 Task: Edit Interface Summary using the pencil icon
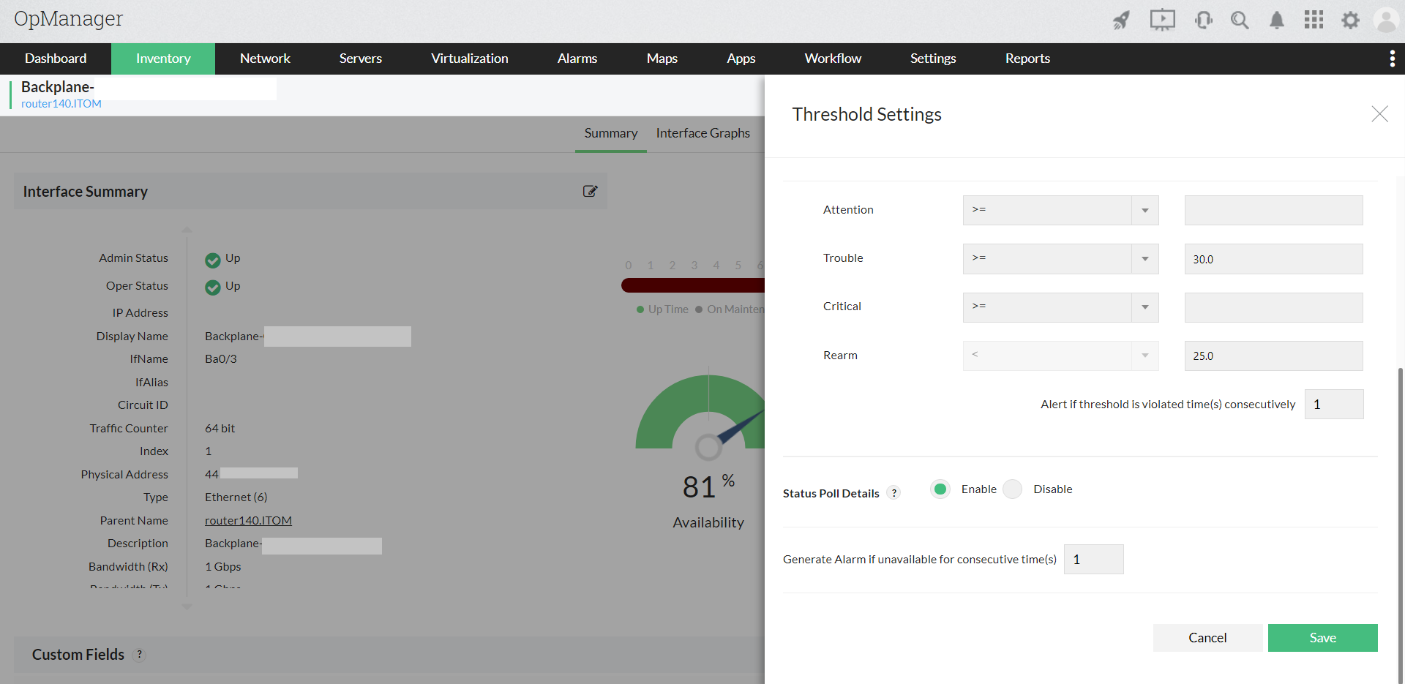click(591, 191)
